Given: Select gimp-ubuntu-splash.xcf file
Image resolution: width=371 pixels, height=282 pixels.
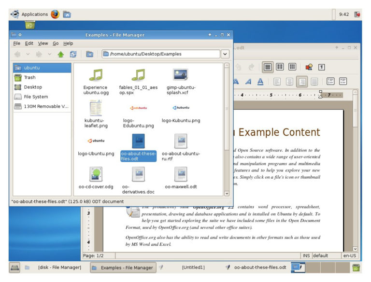Looking at the screenshot, I should [181, 82].
